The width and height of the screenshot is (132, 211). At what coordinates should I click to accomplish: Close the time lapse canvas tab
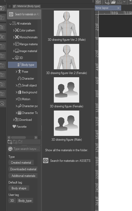118,8
